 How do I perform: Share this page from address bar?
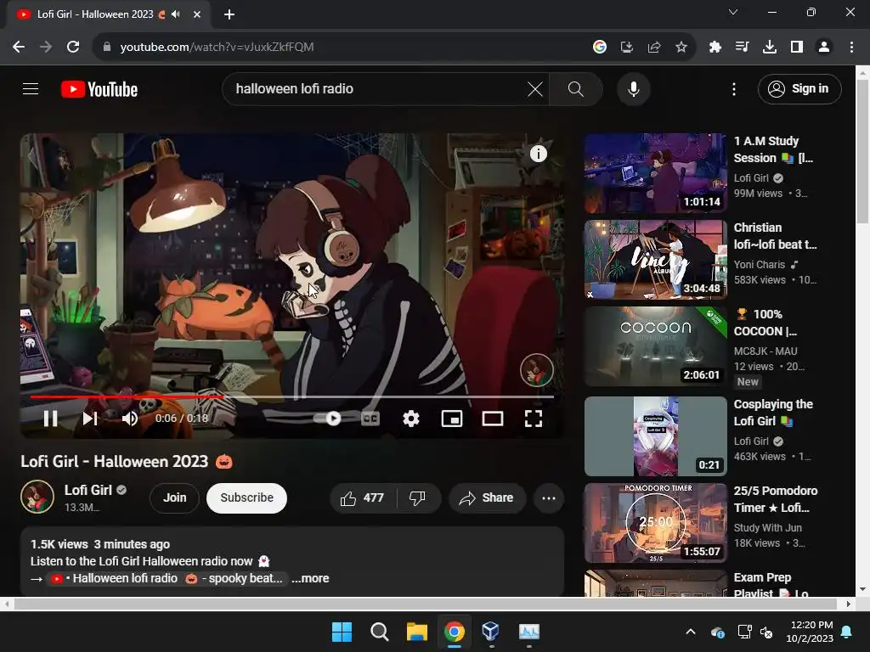pyautogui.click(x=653, y=48)
